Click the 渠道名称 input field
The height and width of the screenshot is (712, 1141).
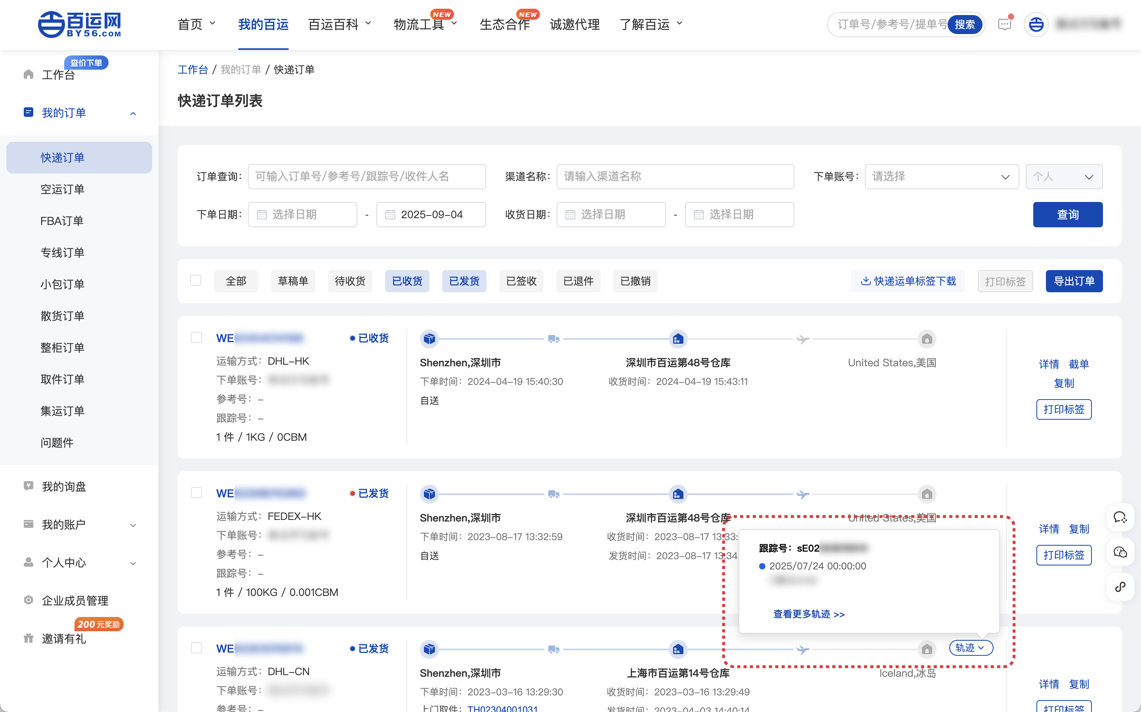tap(675, 177)
